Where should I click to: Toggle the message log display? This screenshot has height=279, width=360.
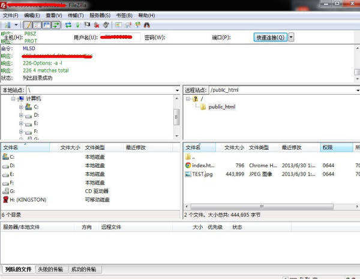pyautogui.click(x=28, y=25)
